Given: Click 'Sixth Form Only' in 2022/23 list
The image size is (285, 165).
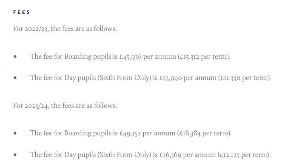Looking at the screenshot, I should pyautogui.click(x=124, y=78).
